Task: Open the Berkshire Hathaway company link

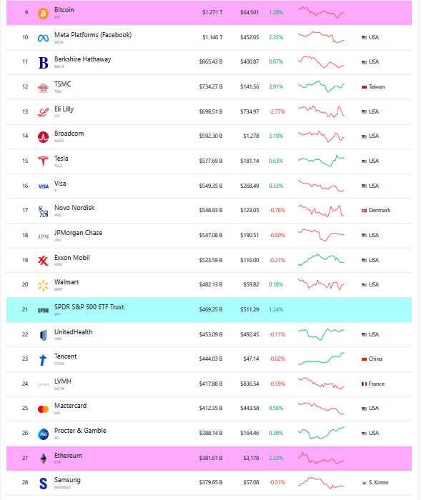Action: point(83,59)
